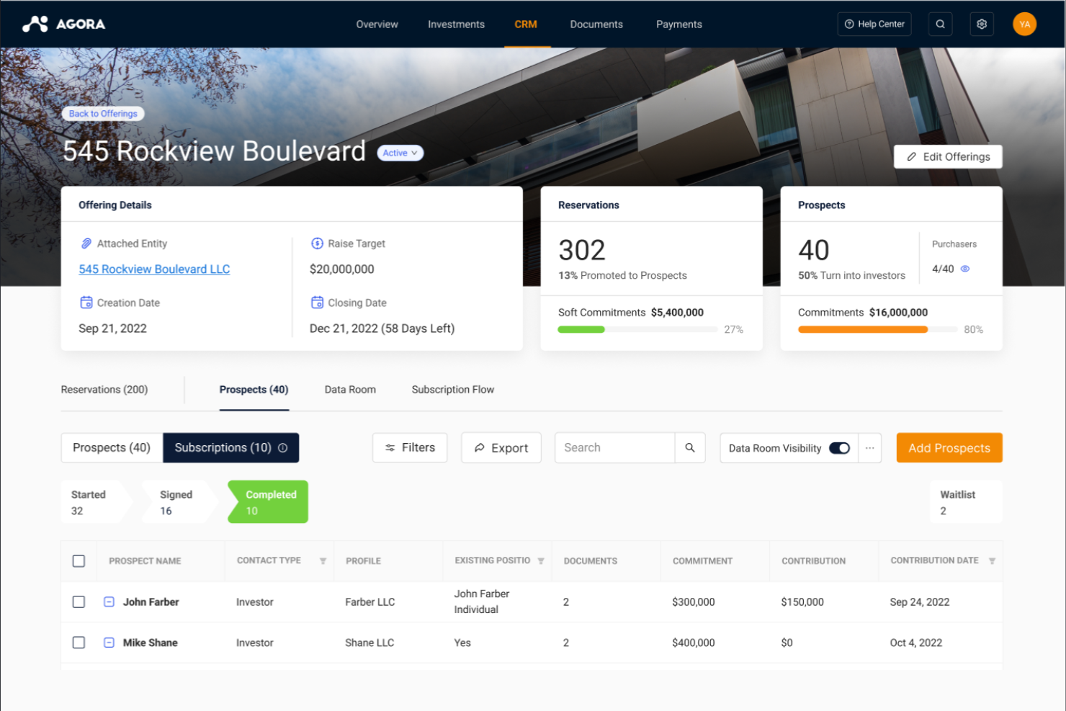
Task: Open the YA user avatar menu
Action: click(x=1024, y=24)
